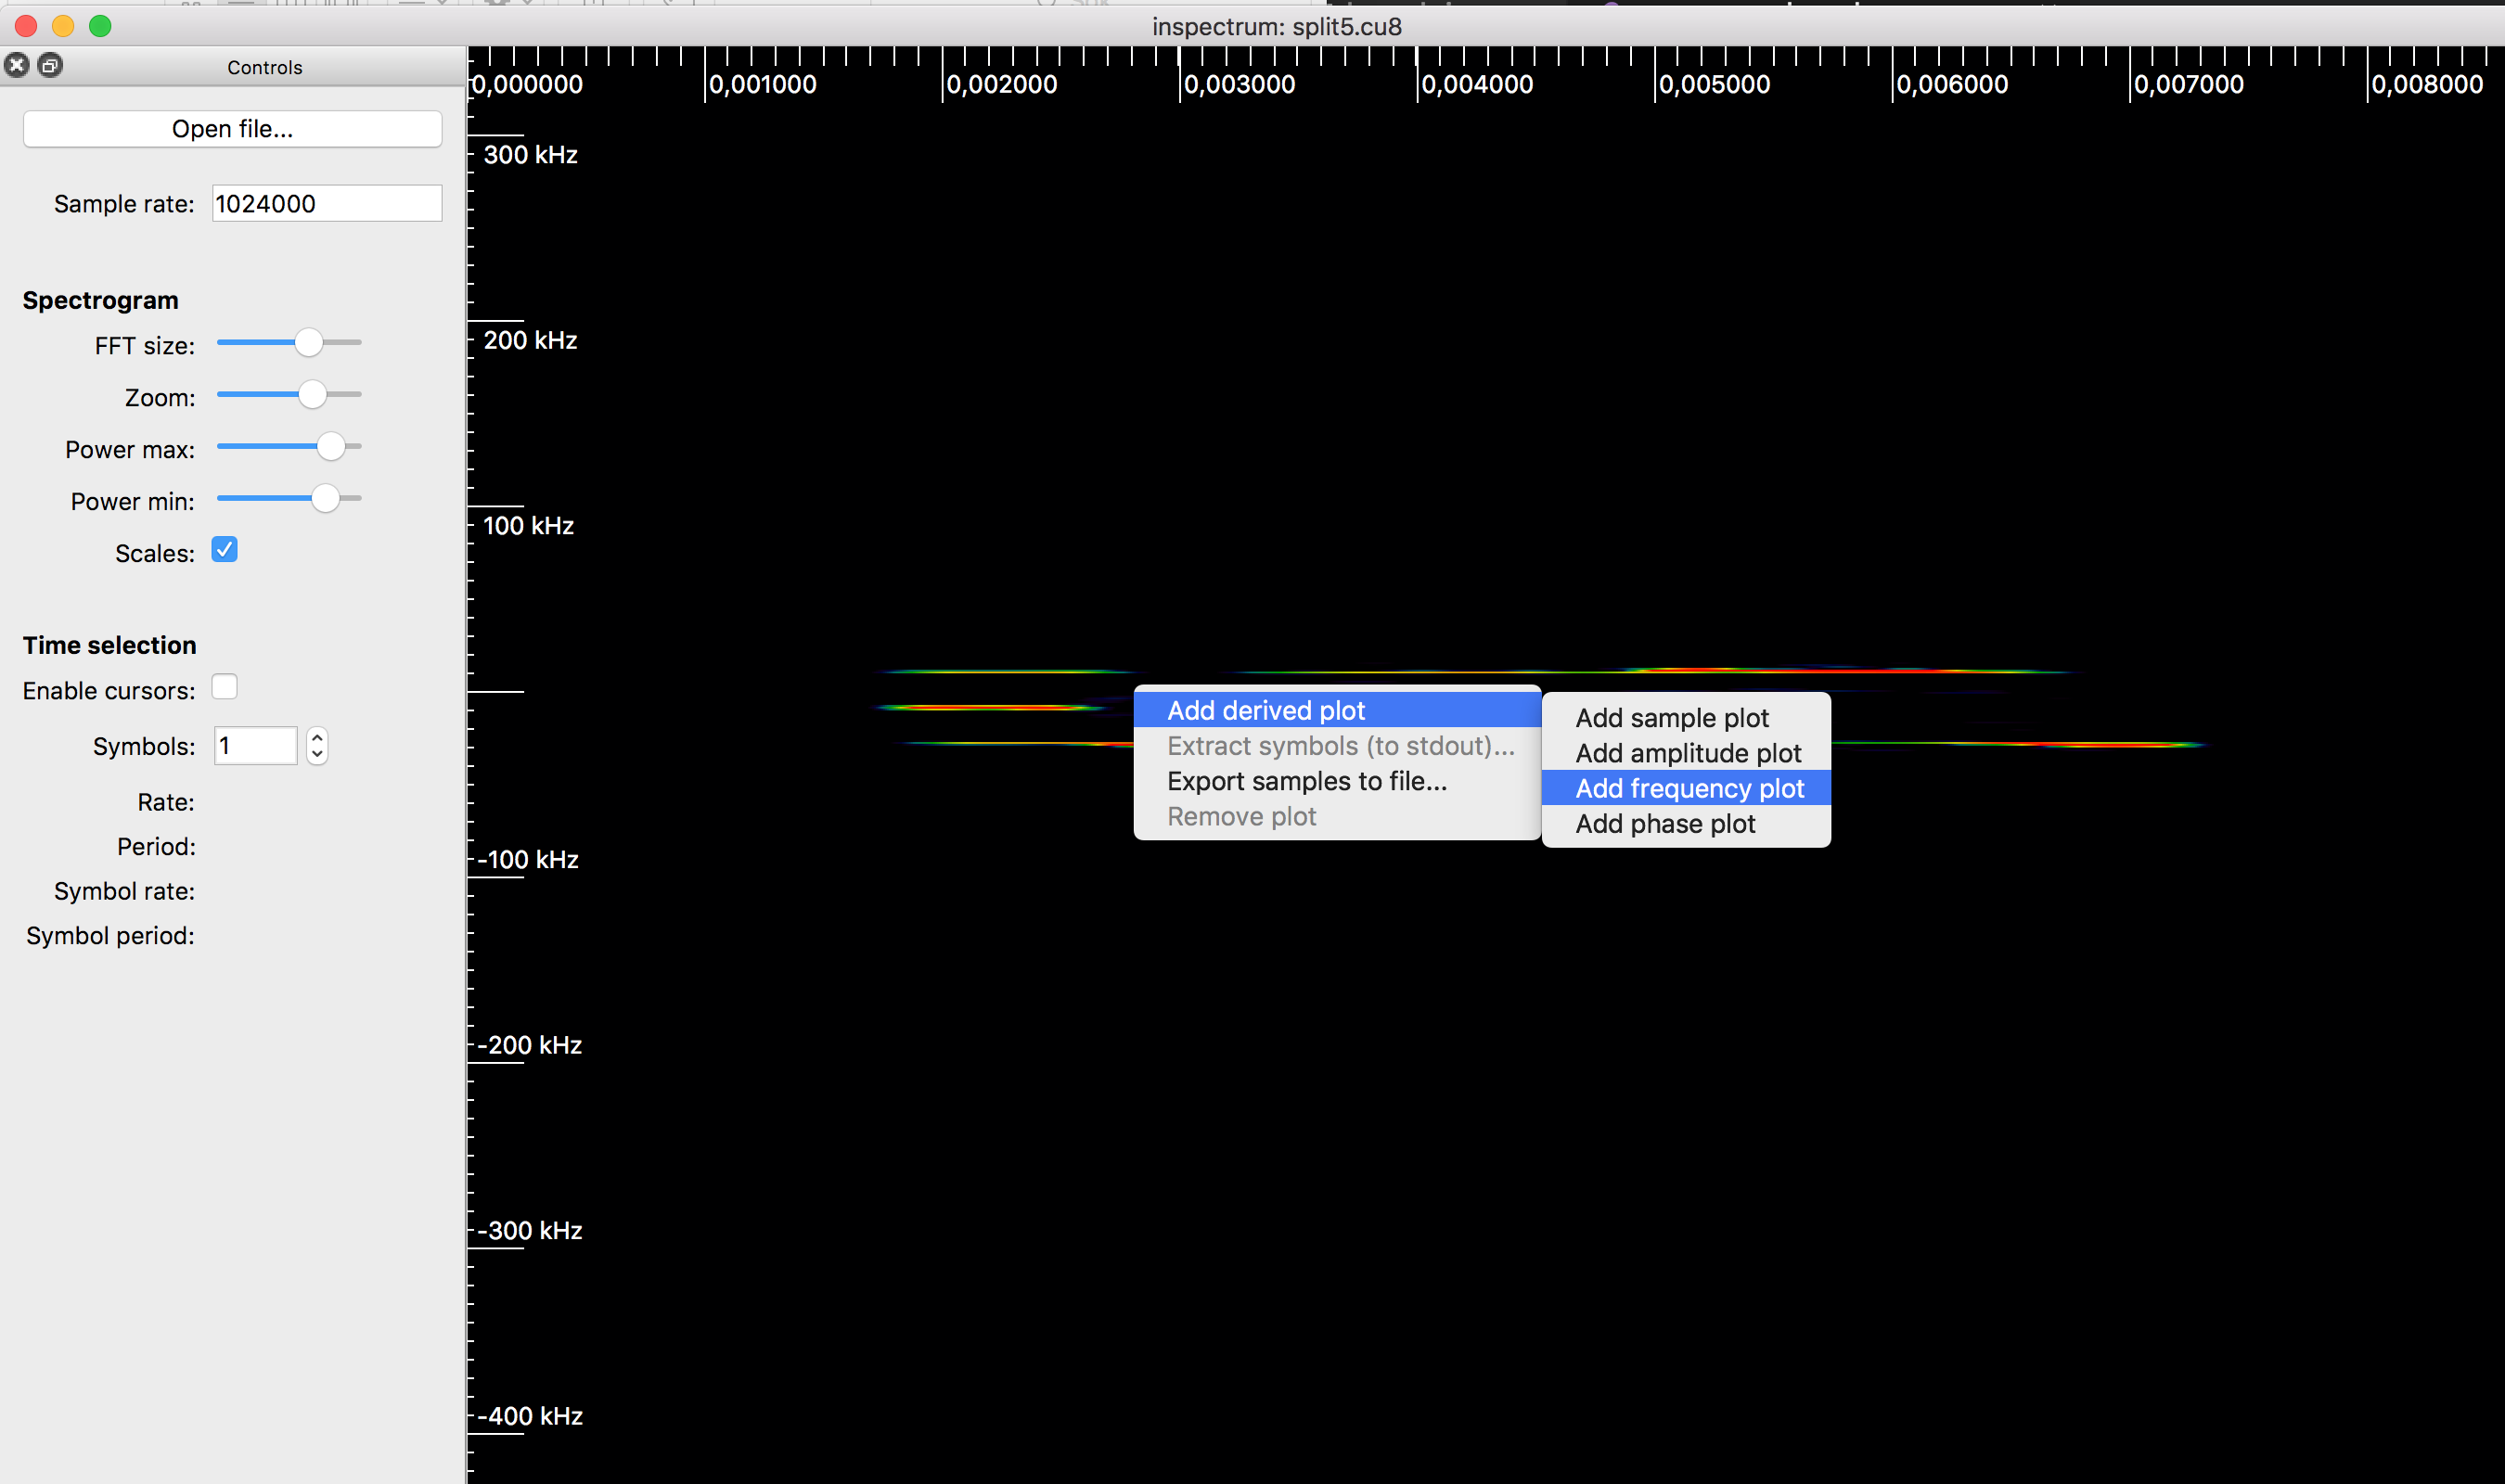
Task: Click the Add phase plot option
Action: (x=1667, y=825)
